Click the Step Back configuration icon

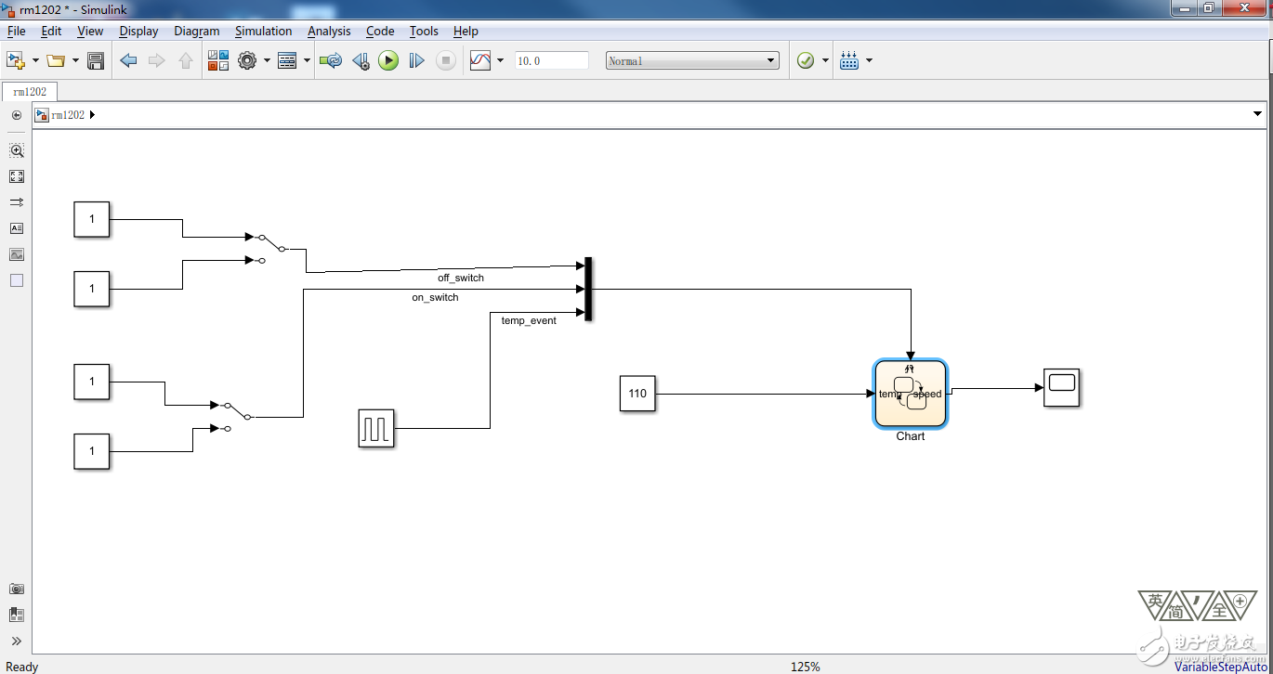coord(361,61)
